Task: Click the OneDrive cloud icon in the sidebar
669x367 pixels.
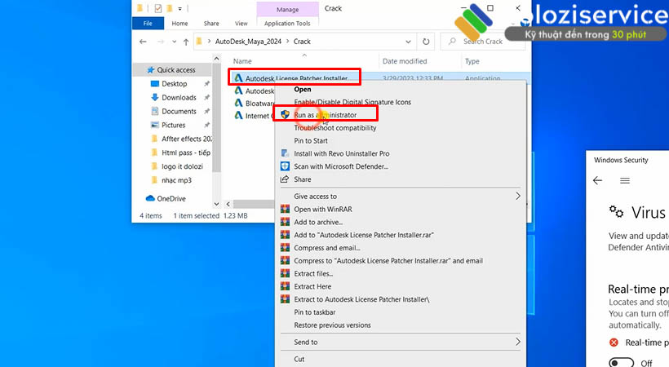Action: click(x=150, y=198)
